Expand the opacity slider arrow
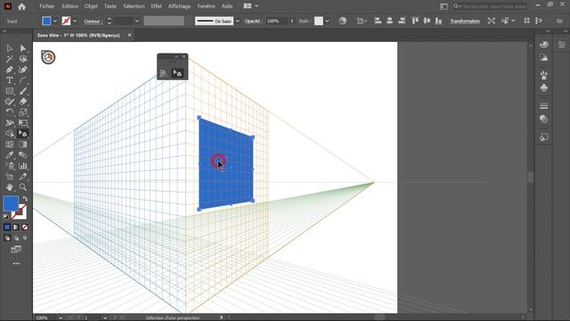The width and height of the screenshot is (570, 321). pos(291,21)
